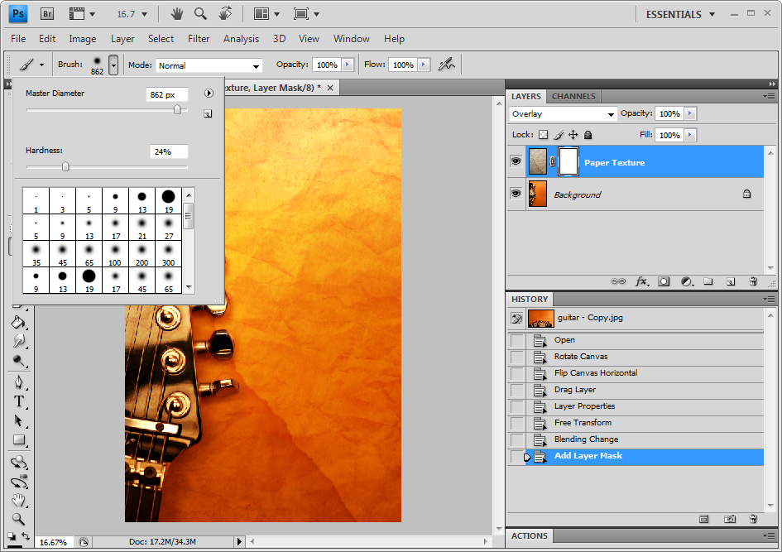Screen dimensions: 782x552
Task: Launch Adobe Bridge from the top bar
Action: pyautogui.click(x=47, y=14)
